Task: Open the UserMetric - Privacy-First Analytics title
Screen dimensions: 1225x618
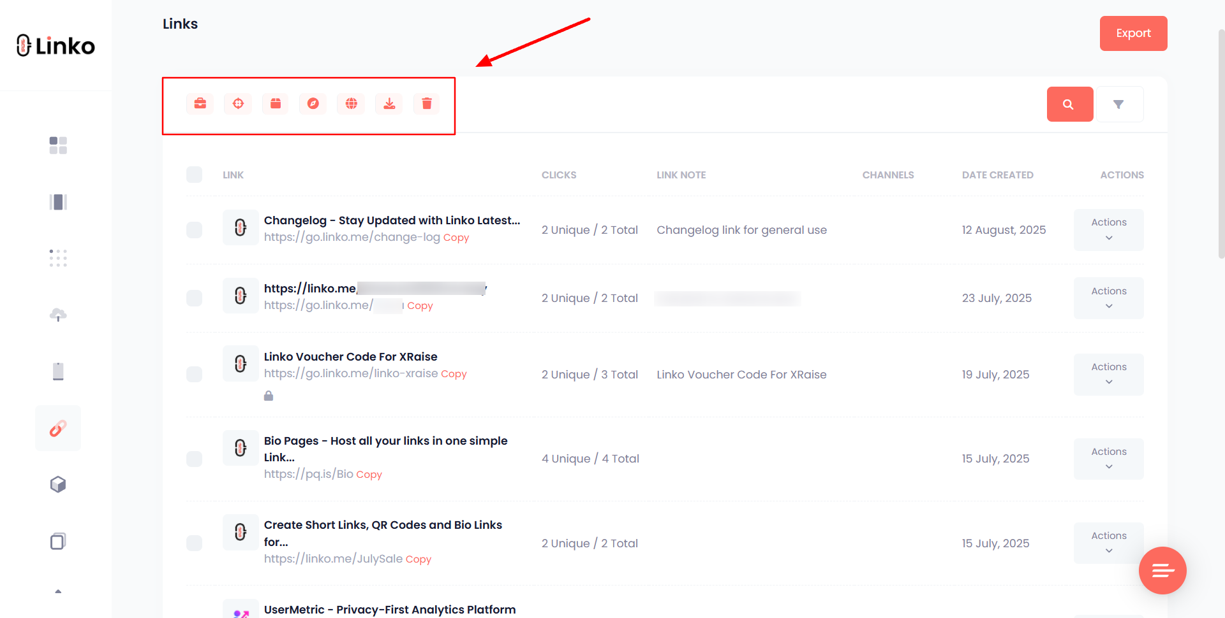Action: [x=390, y=610]
